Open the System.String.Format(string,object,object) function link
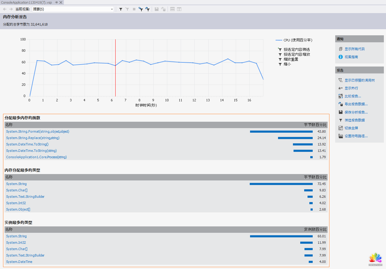386x269 pixels. coord(37,131)
